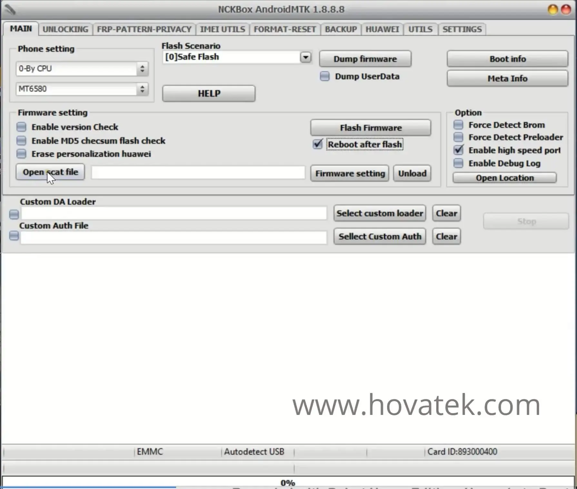Enable the Dump UserData checkbox
This screenshot has height=489, width=577.
tap(324, 76)
